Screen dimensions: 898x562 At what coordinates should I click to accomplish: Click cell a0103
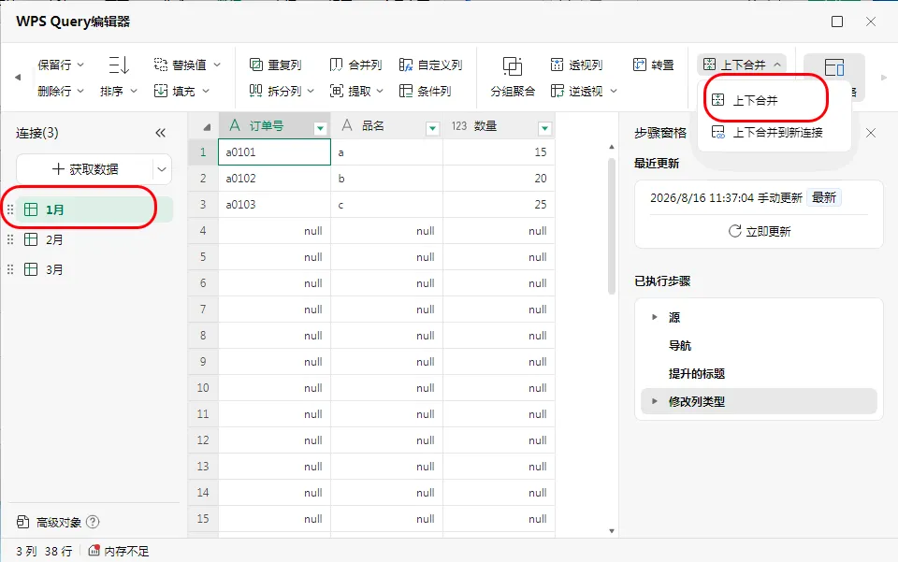[x=274, y=204]
